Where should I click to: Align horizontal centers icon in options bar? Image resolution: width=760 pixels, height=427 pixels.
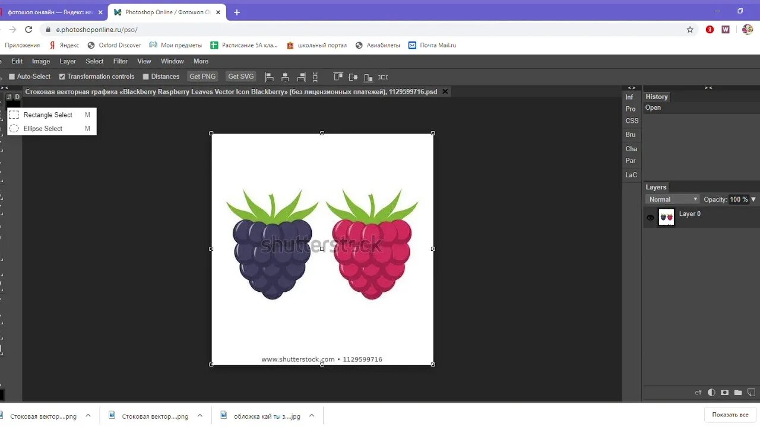pyautogui.click(x=285, y=77)
